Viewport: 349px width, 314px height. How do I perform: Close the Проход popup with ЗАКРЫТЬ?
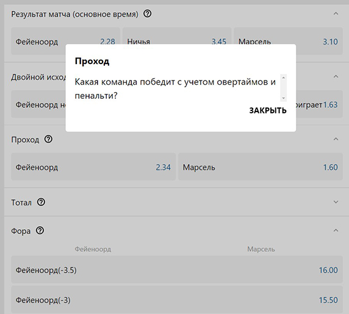[x=268, y=110]
